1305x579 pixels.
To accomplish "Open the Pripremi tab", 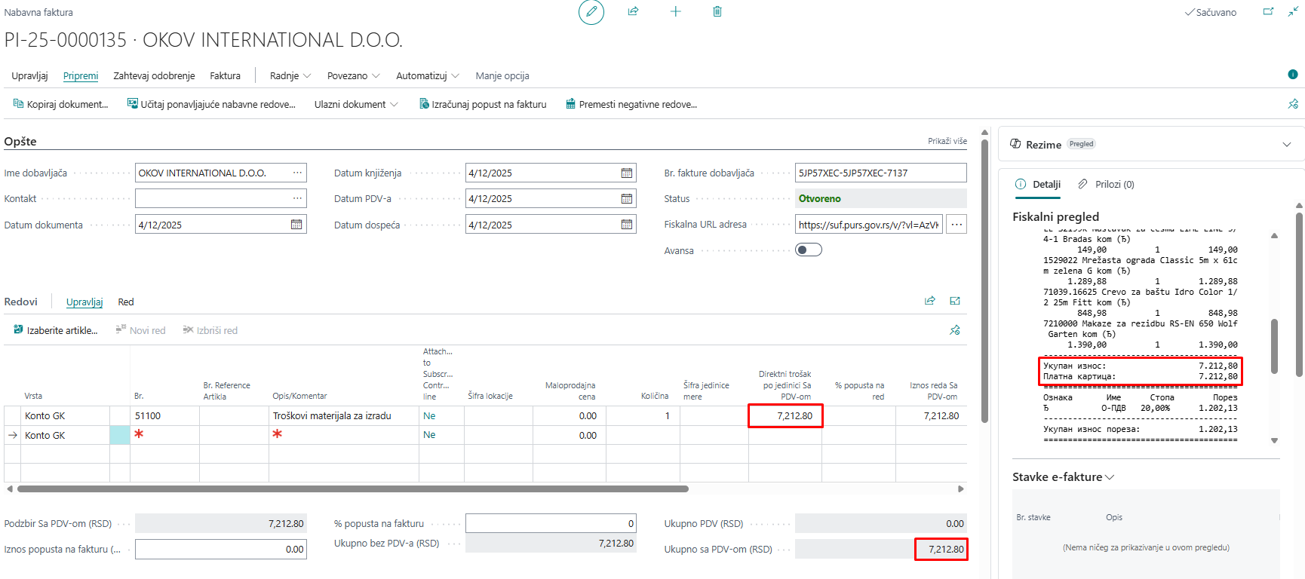I will coord(81,76).
